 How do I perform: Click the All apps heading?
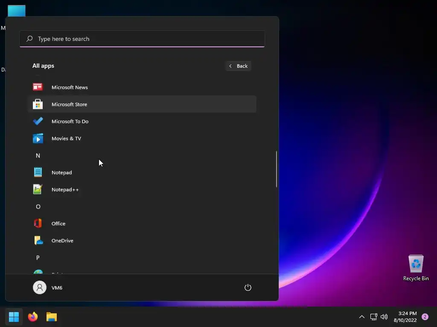click(x=43, y=66)
